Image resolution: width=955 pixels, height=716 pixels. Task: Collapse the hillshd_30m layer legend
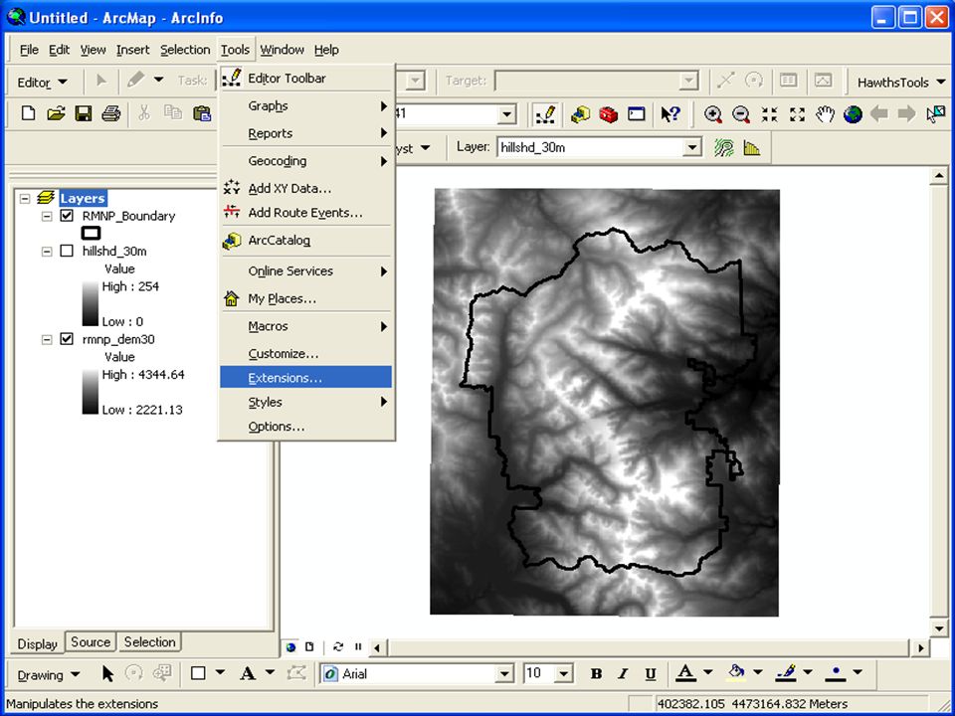(47, 252)
